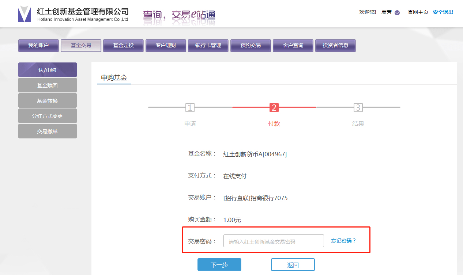The height and width of the screenshot is (275, 463).
Task: Click the 下一步 button
Action: pos(219,265)
